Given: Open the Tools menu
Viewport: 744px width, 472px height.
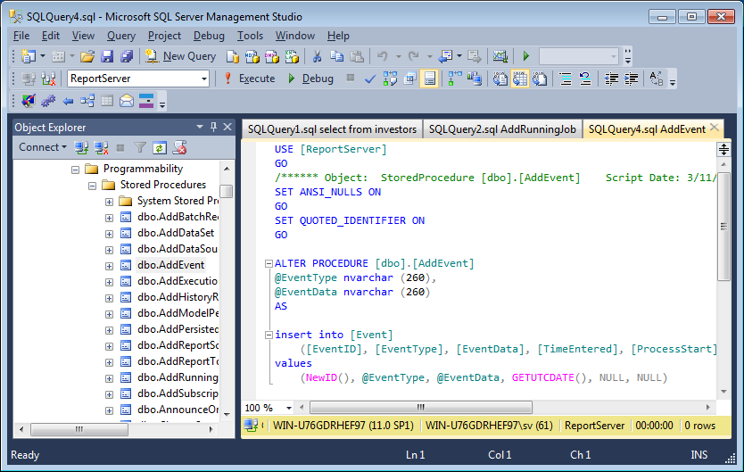Looking at the screenshot, I should [x=250, y=36].
